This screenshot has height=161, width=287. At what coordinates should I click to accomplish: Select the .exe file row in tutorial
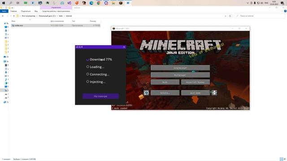click(56, 25)
